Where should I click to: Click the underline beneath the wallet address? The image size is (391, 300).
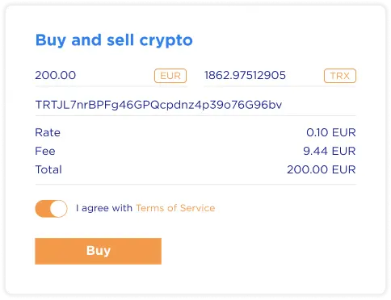195,115
